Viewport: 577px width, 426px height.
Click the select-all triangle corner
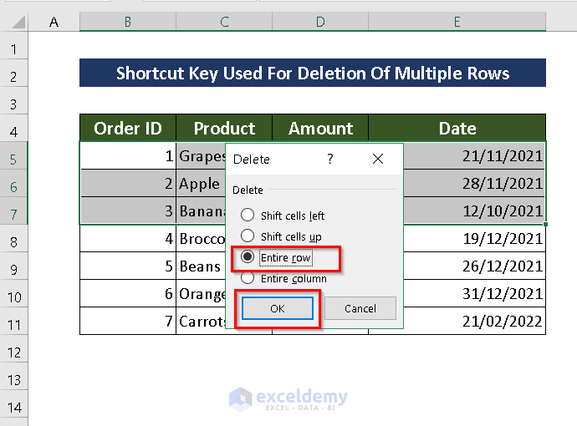pos(18,22)
